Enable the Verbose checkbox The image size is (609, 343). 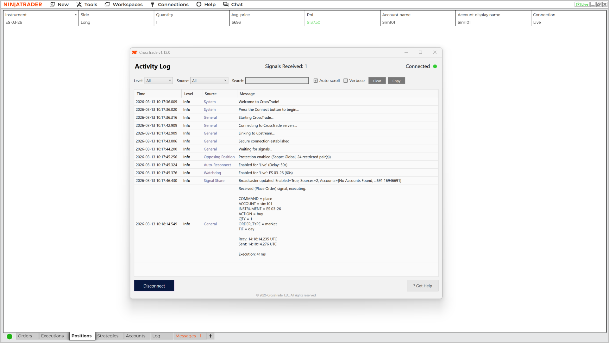[346, 81]
